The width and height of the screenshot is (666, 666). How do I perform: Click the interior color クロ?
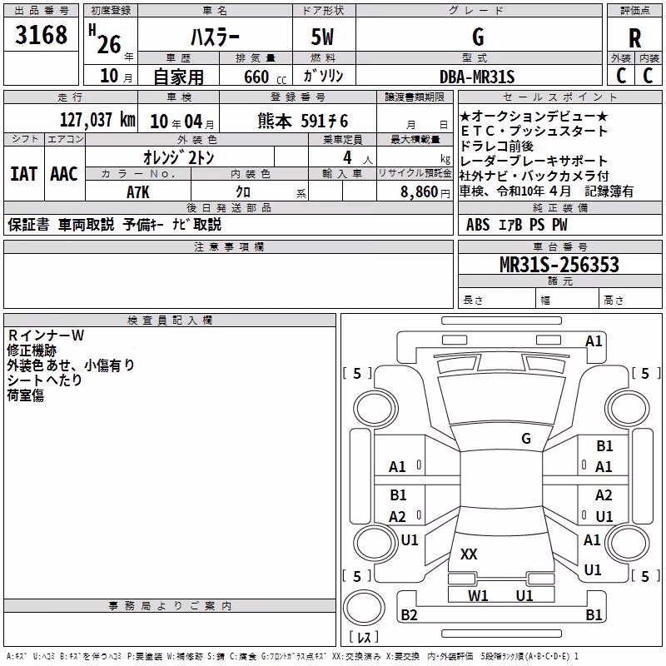pos(243,192)
